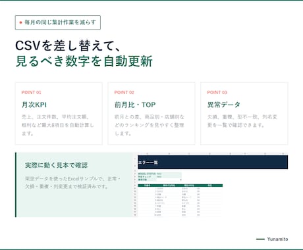Open the 前月比・TOP card title
303x250 pixels.
pos(135,105)
